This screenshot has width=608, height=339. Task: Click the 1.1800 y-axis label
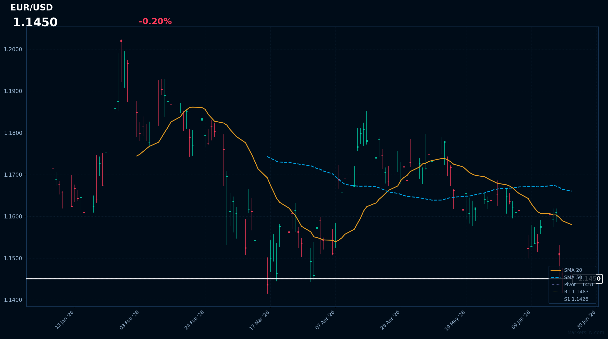tap(13, 133)
